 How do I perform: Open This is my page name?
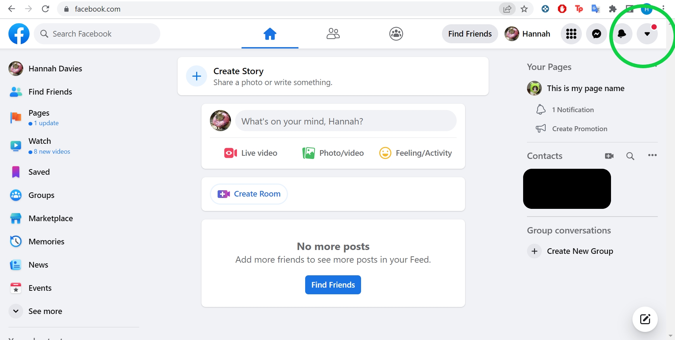(x=586, y=88)
